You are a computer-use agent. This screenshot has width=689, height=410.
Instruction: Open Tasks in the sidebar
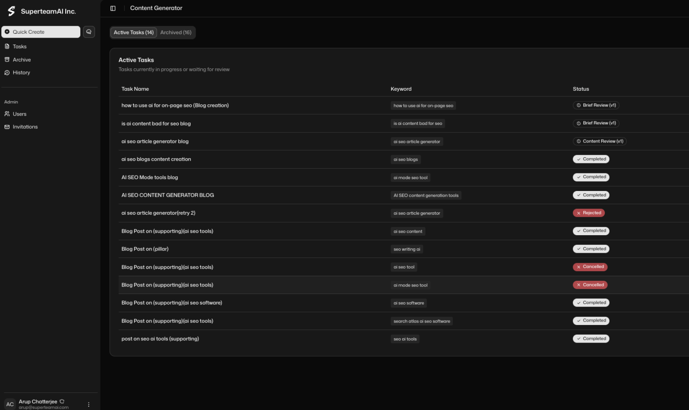pos(19,46)
